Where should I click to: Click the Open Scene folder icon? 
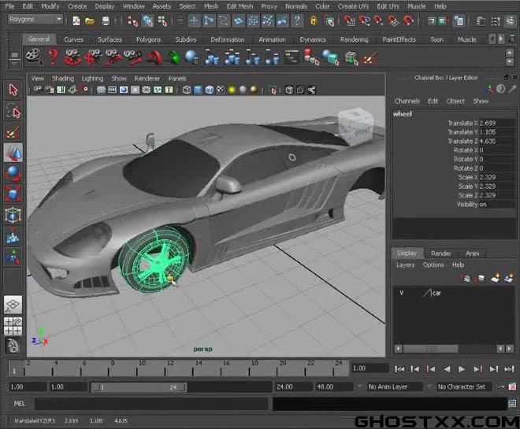tap(90, 21)
